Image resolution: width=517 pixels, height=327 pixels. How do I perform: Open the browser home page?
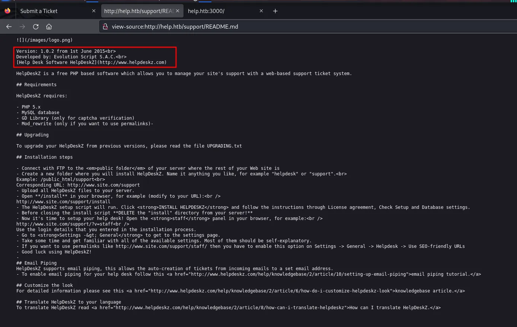click(49, 26)
